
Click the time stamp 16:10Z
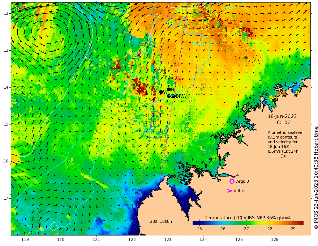click(x=282, y=123)
